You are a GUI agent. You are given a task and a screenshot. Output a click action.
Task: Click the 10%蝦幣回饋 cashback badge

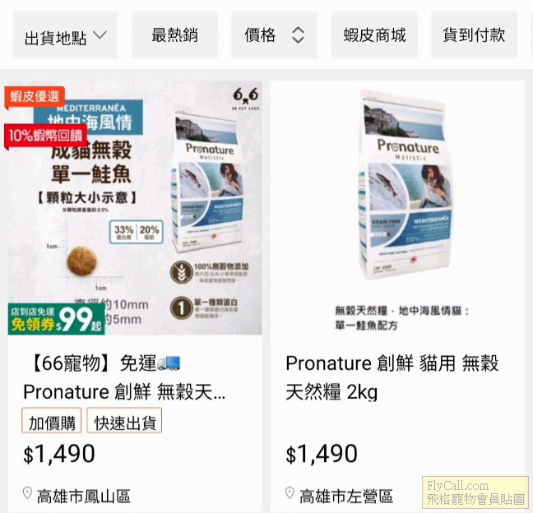(x=45, y=136)
